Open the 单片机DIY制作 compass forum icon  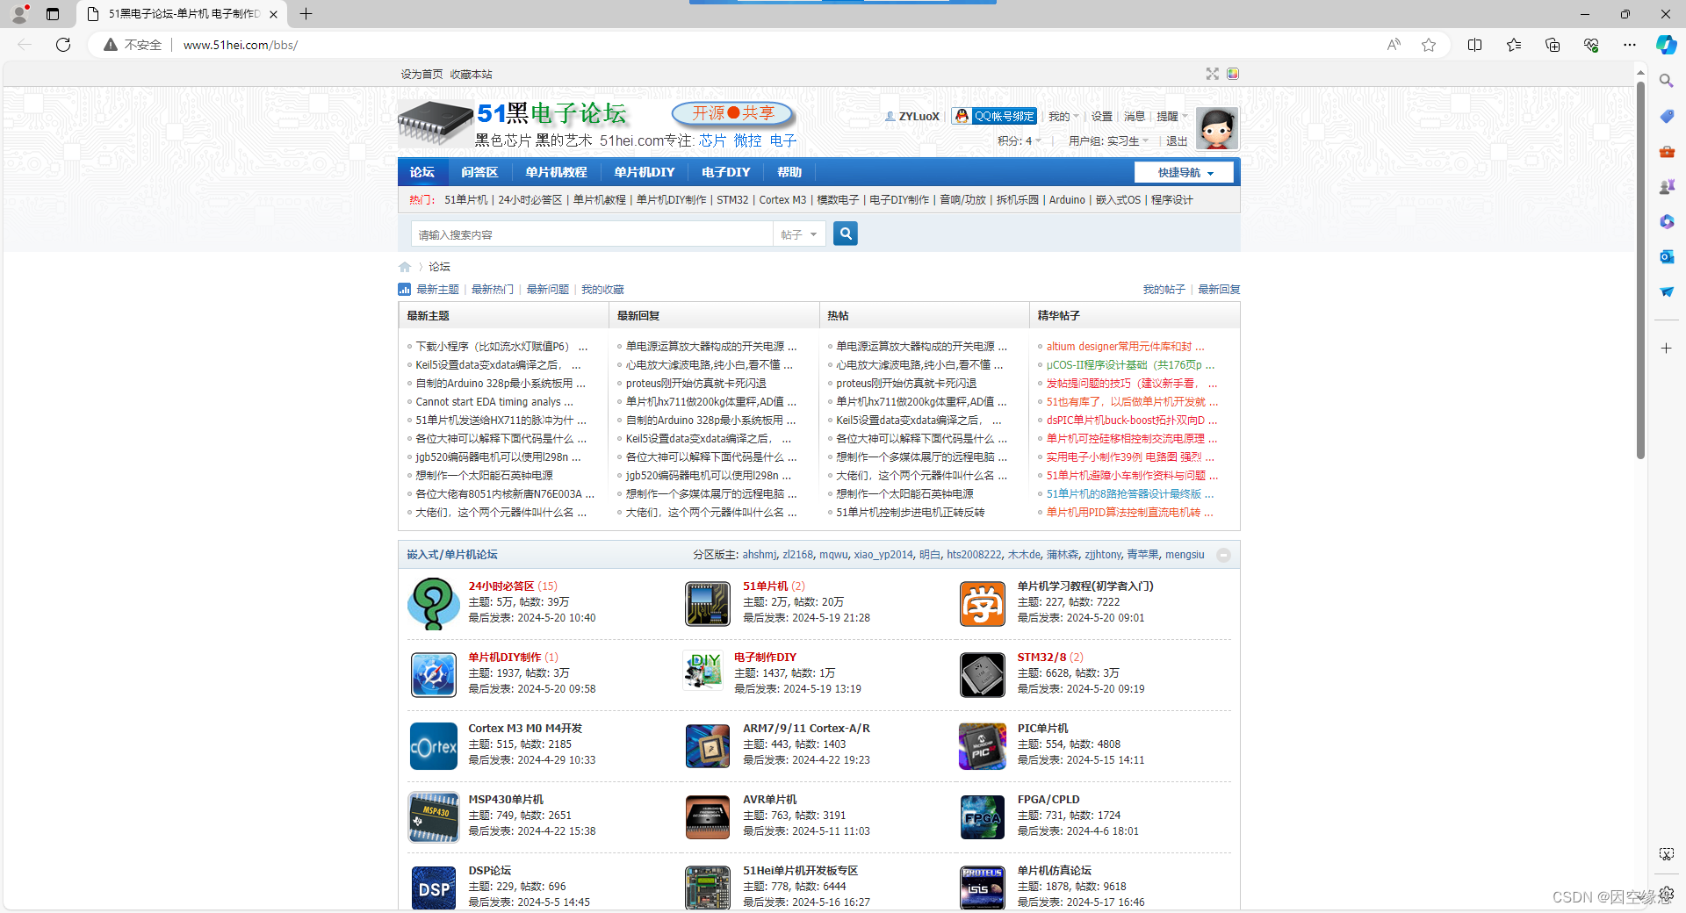(x=434, y=674)
